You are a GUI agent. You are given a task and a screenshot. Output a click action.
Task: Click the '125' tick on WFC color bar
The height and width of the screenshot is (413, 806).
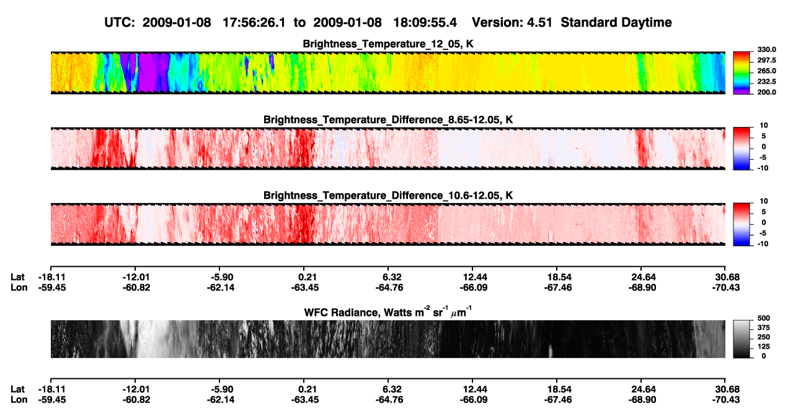[x=763, y=347]
